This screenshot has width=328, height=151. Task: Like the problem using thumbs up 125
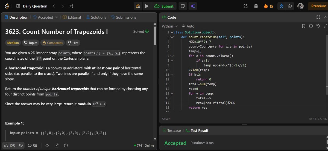pyautogui.click(x=9, y=146)
